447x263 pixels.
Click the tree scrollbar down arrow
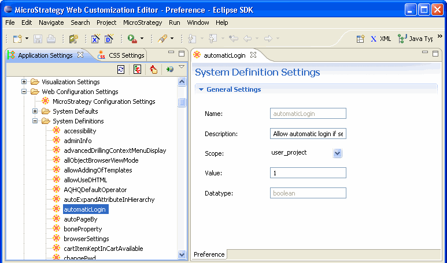click(182, 254)
